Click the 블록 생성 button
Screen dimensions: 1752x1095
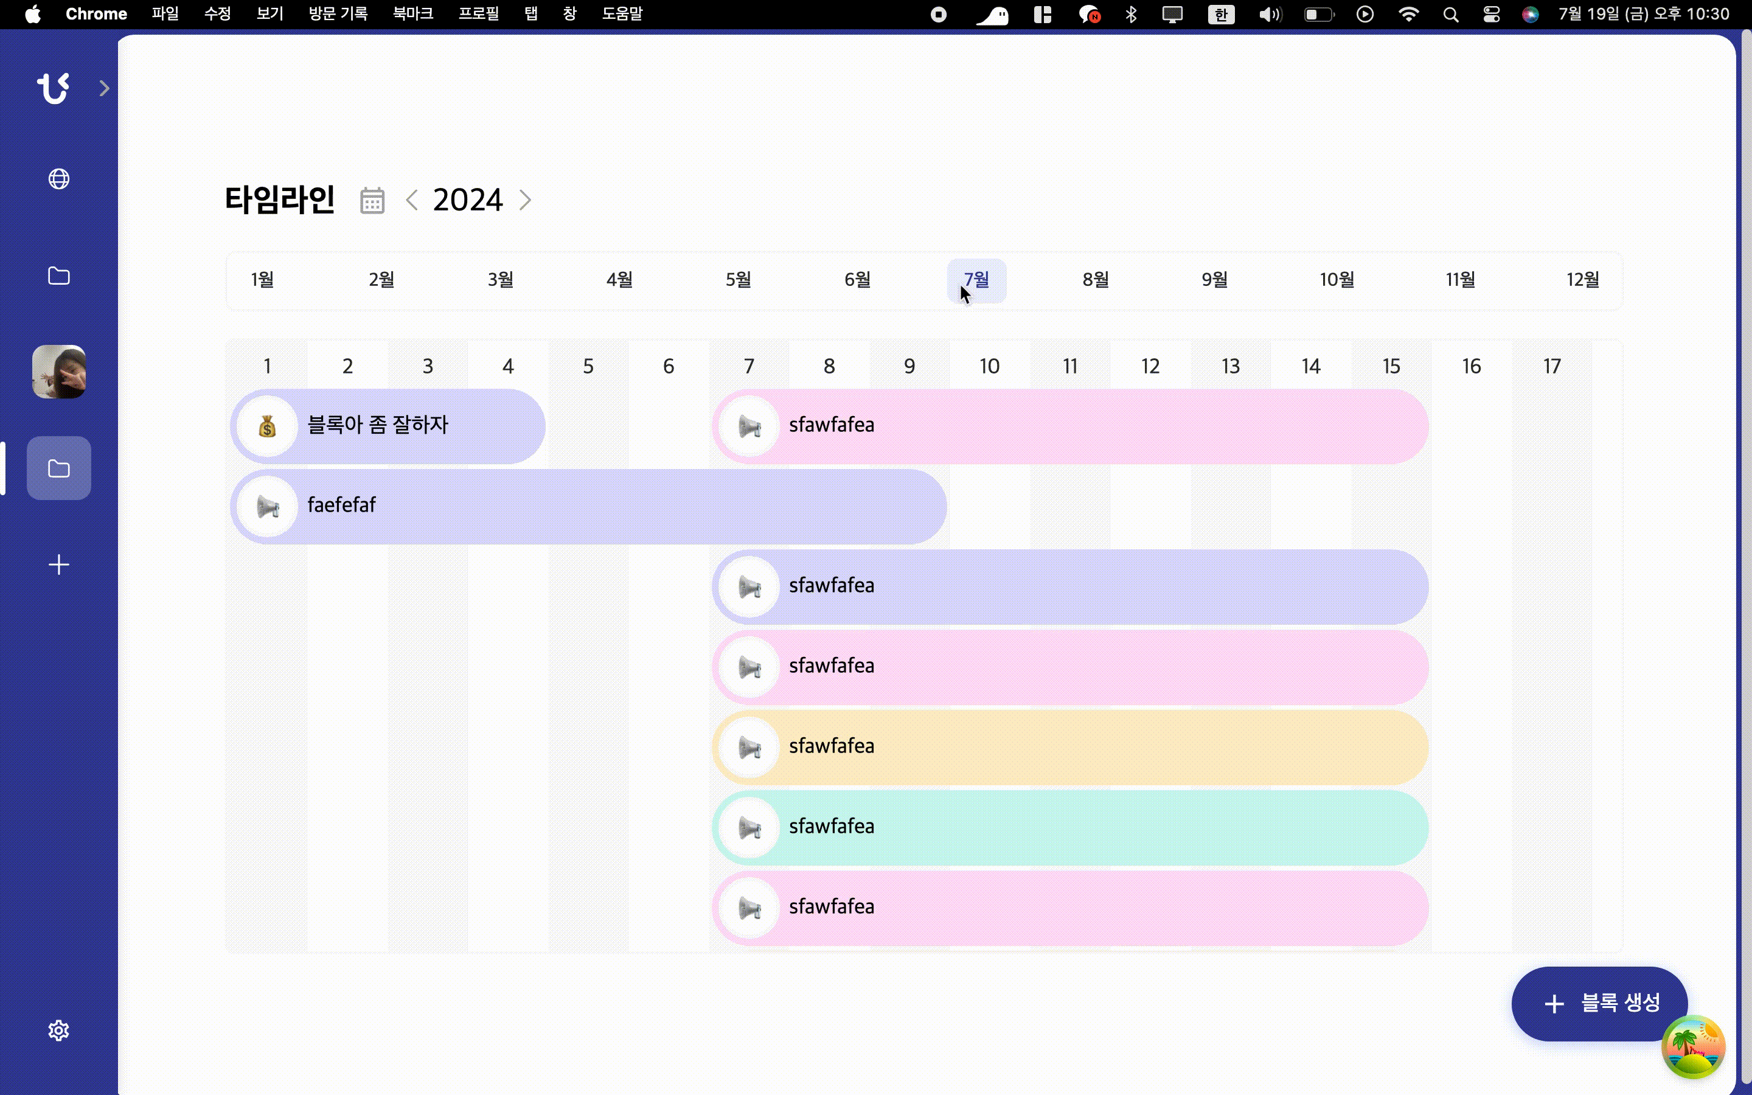tap(1599, 1003)
